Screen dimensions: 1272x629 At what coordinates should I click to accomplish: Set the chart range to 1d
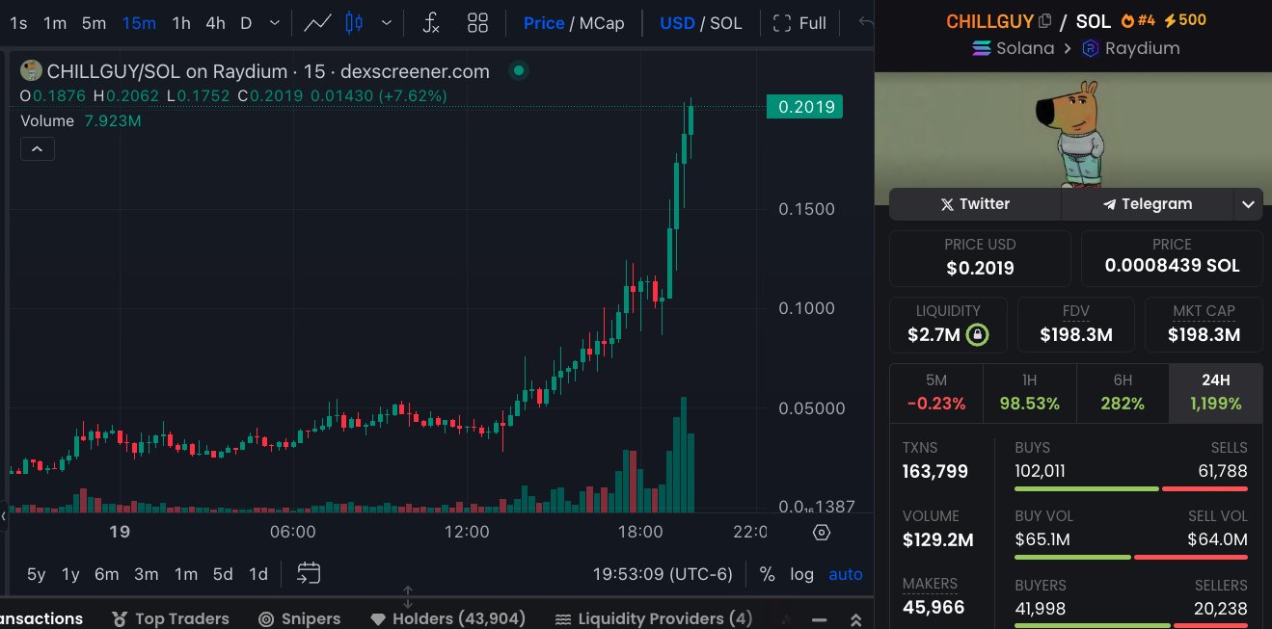click(258, 574)
